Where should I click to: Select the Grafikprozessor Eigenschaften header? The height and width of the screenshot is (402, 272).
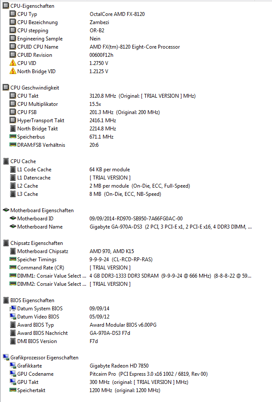(44, 357)
